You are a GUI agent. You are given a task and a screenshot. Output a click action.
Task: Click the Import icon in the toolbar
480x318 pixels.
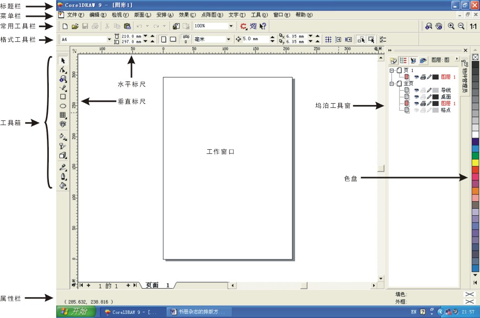point(176,26)
